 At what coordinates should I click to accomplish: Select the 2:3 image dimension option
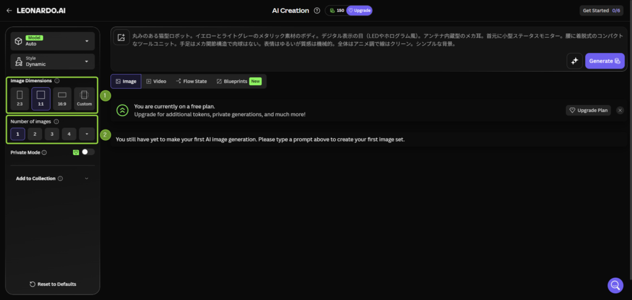click(20, 98)
